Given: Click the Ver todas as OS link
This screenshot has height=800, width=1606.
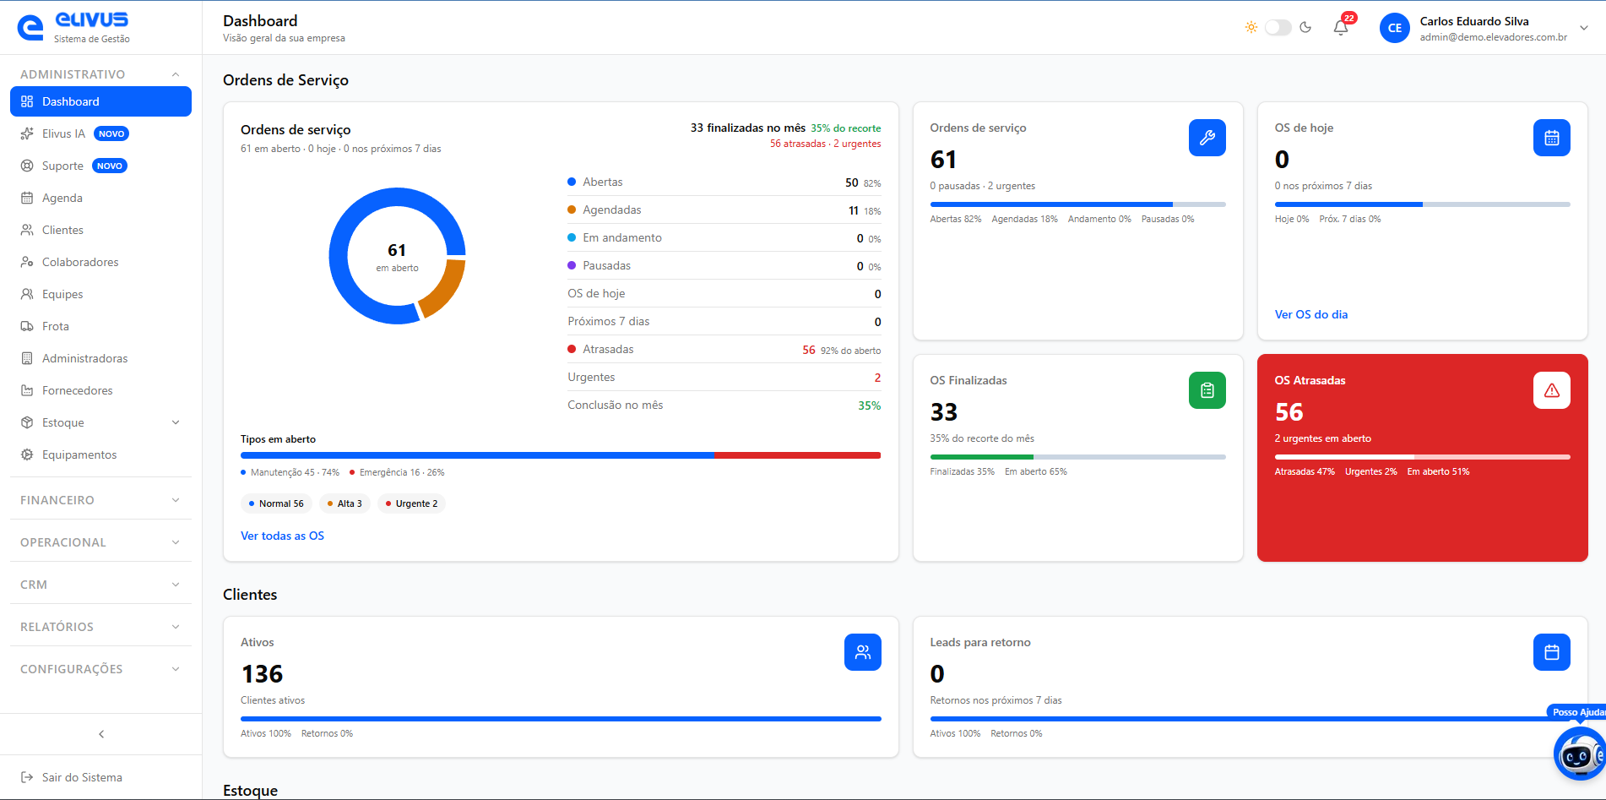Looking at the screenshot, I should click(x=282, y=536).
